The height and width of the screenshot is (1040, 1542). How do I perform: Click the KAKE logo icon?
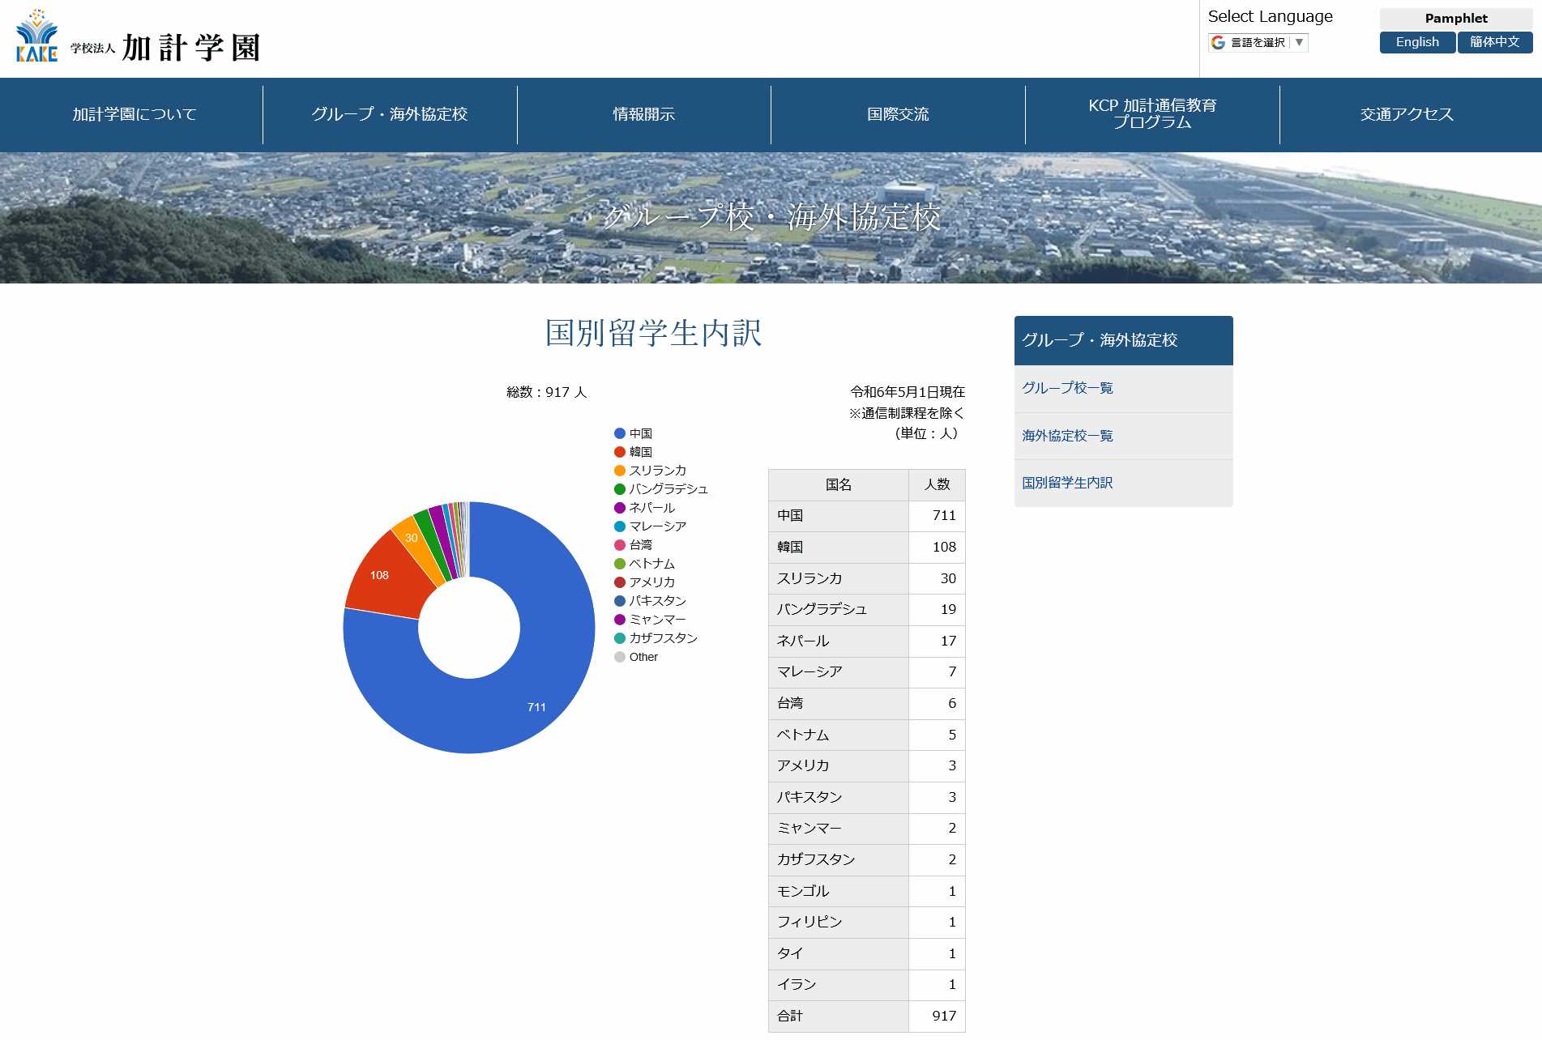37,37
